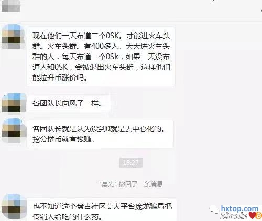Click the red heart icon in the watermark
Viewport: 262px width, 221px height.
[x=252, y=215]
